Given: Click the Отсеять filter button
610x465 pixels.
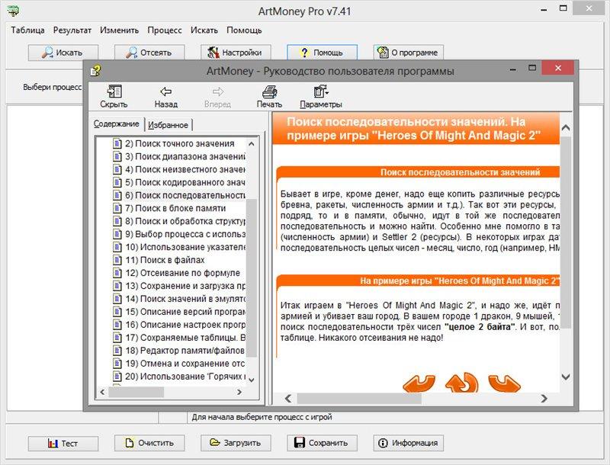Looking at the screenshot, I should [x=149, y=53].
